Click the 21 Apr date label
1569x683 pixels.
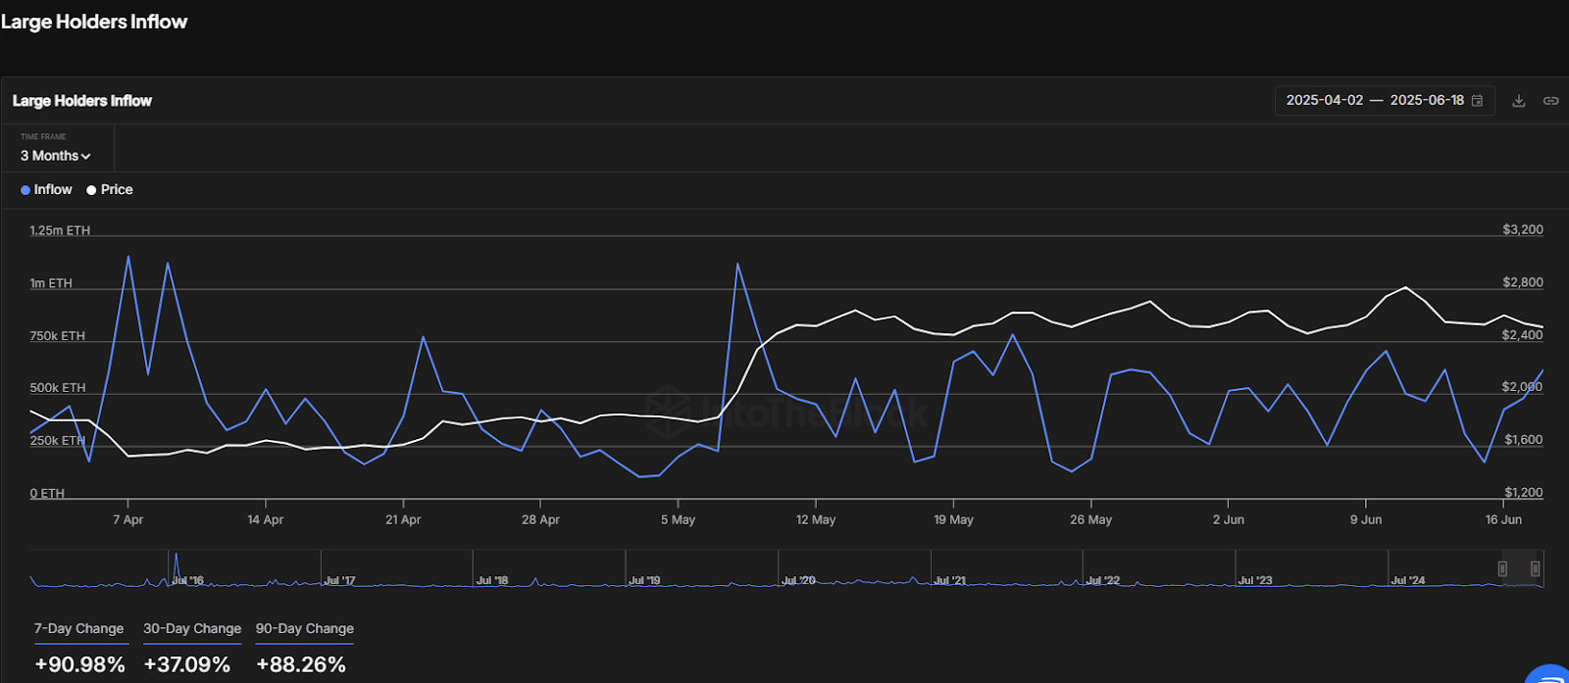tap(403, 520)
